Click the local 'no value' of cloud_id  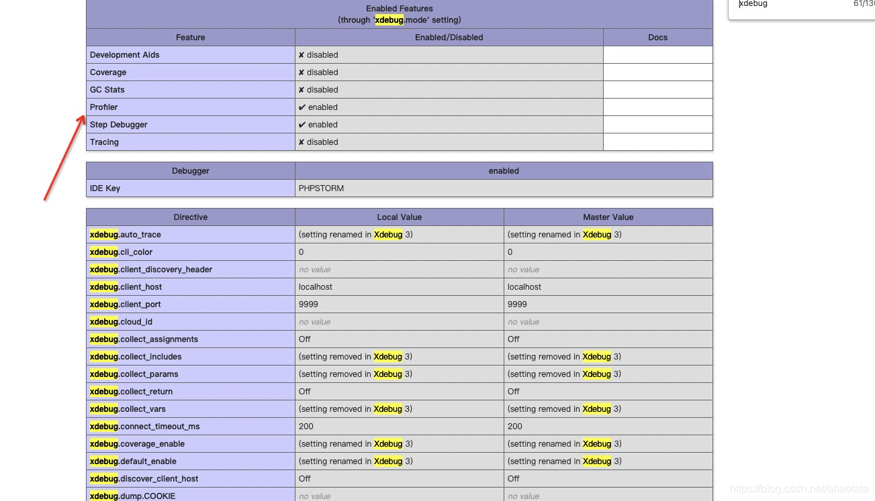coord(315,322)
